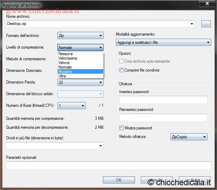Open 'Dimensioni Parola' dropdown showing 32
The height and width of the screenshot is (190, 217).
[80, 83]
